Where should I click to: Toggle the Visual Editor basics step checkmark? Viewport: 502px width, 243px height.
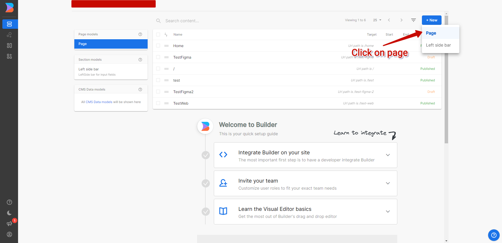tap(206, 212)
